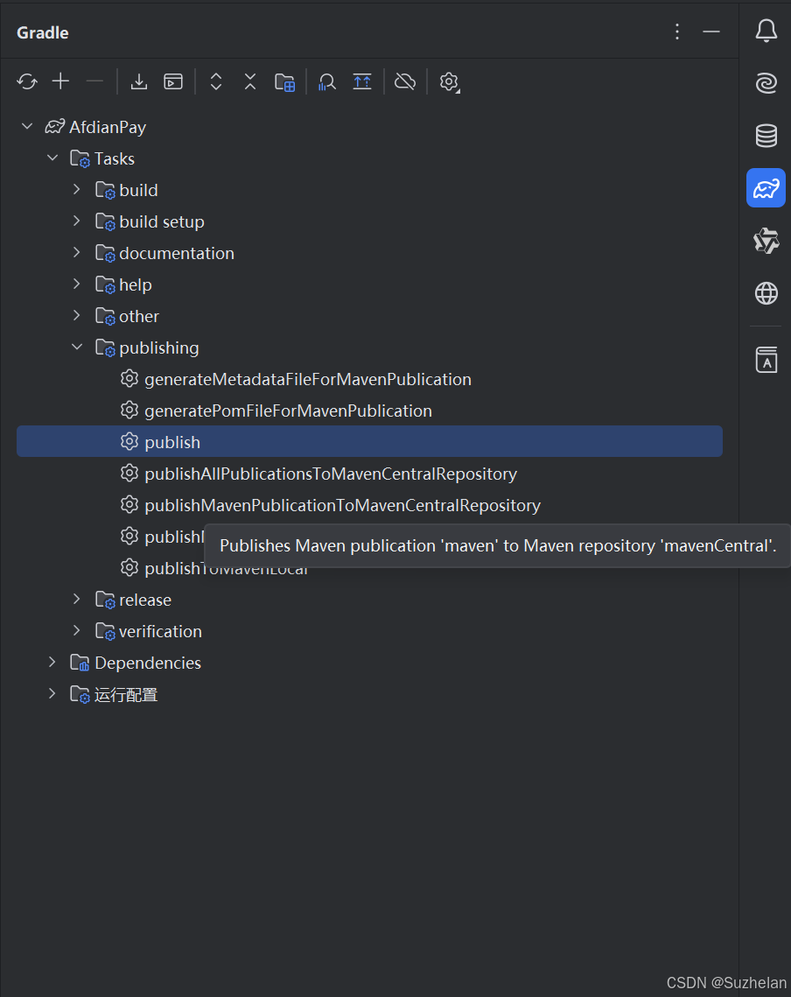Open the Notifications bell
The image size is (791, 997).
(x=766, y=31)
